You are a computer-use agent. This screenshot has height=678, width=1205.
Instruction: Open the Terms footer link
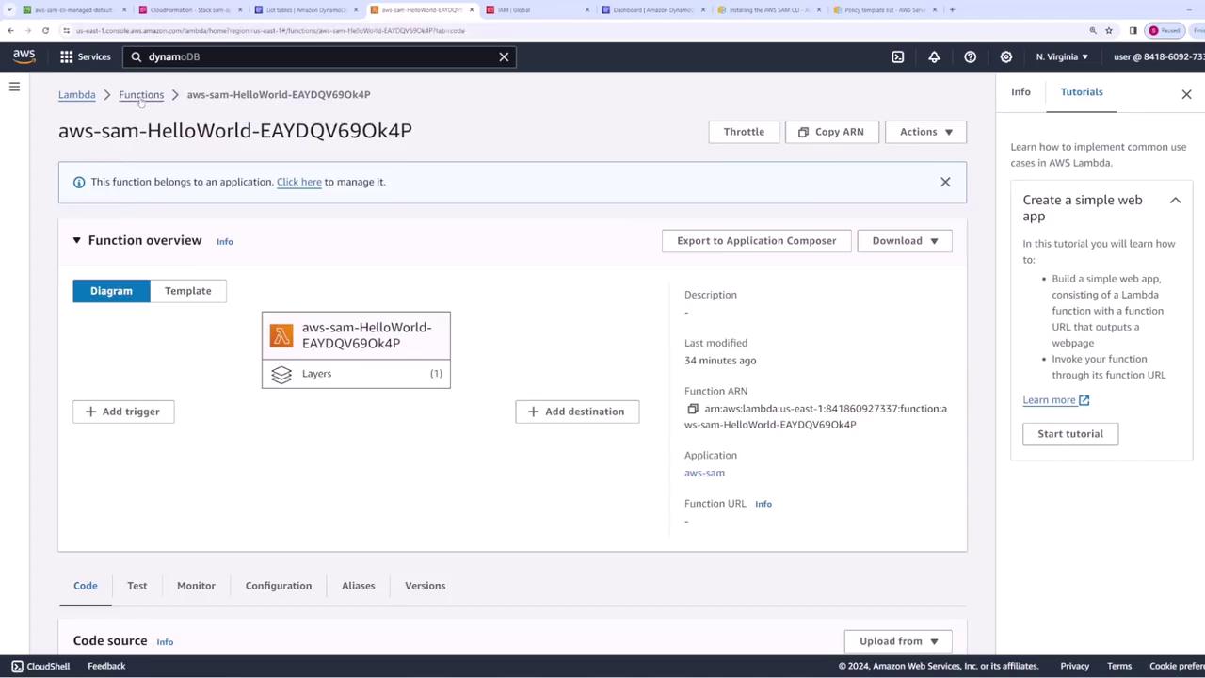pyautogui.click(x=1119, y=666)
